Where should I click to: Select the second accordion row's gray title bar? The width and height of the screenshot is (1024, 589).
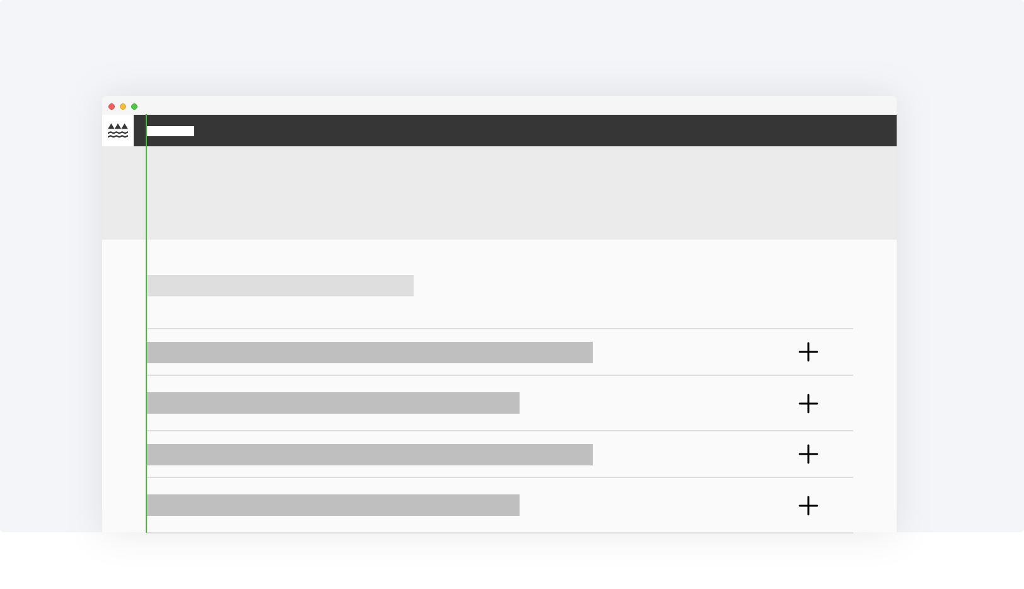333,403
